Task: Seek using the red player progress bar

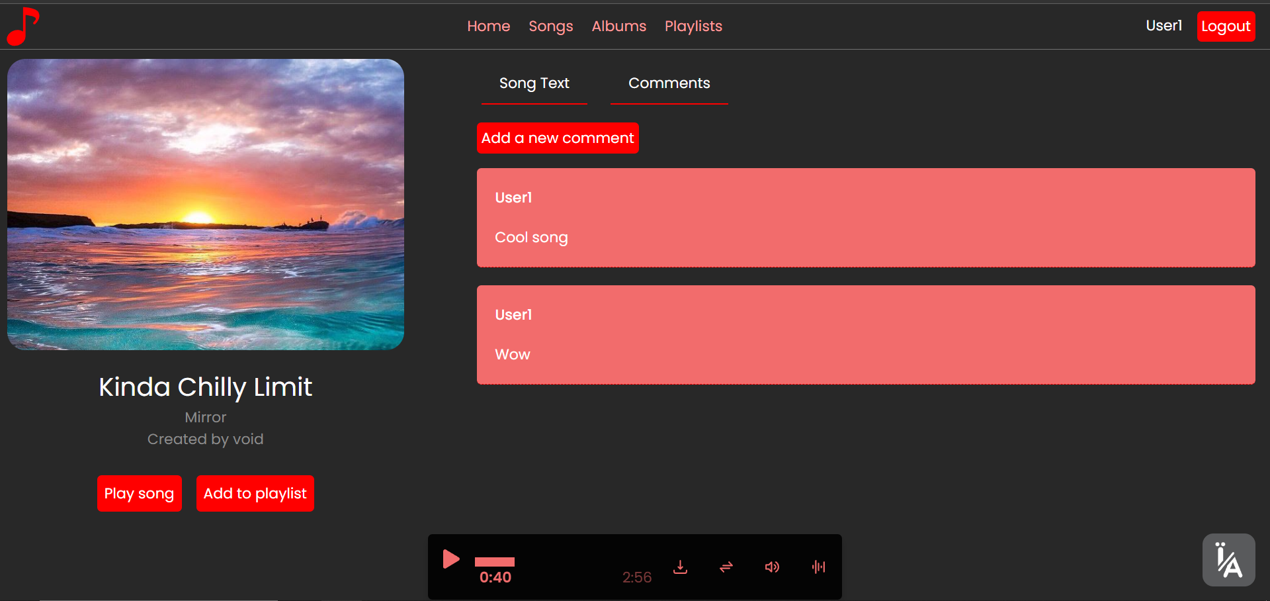Action: pyautogui.click(x=494, y=562)
